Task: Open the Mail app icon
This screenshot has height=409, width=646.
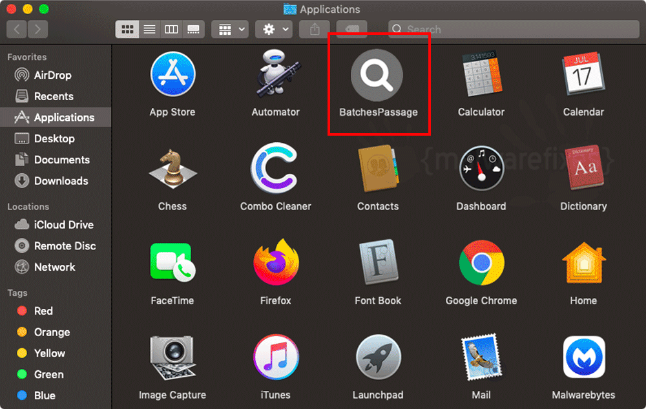Action: [x=481, y=357]
